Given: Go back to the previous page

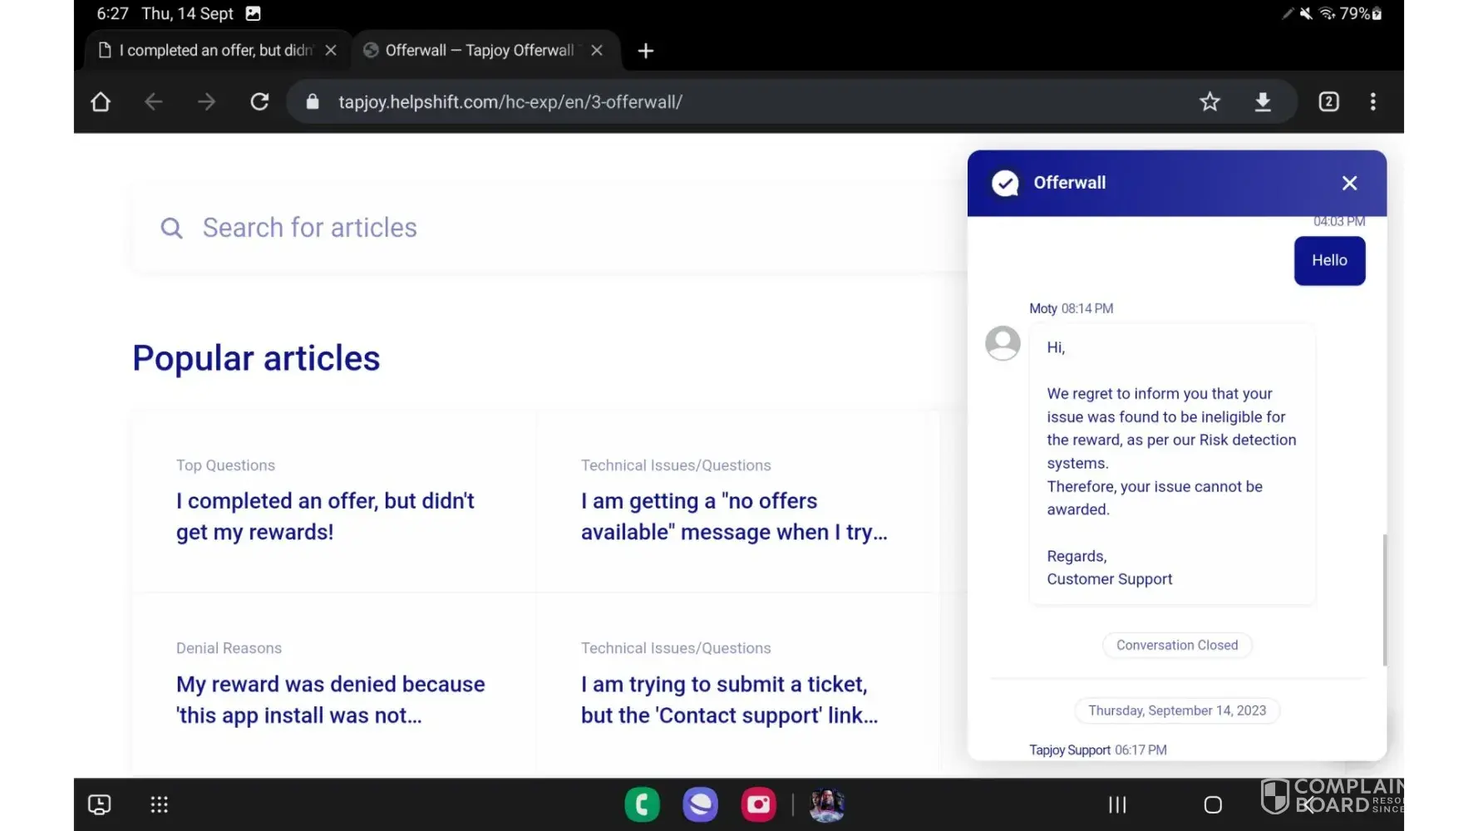Looking at the screenshot, I should [153, 101].
